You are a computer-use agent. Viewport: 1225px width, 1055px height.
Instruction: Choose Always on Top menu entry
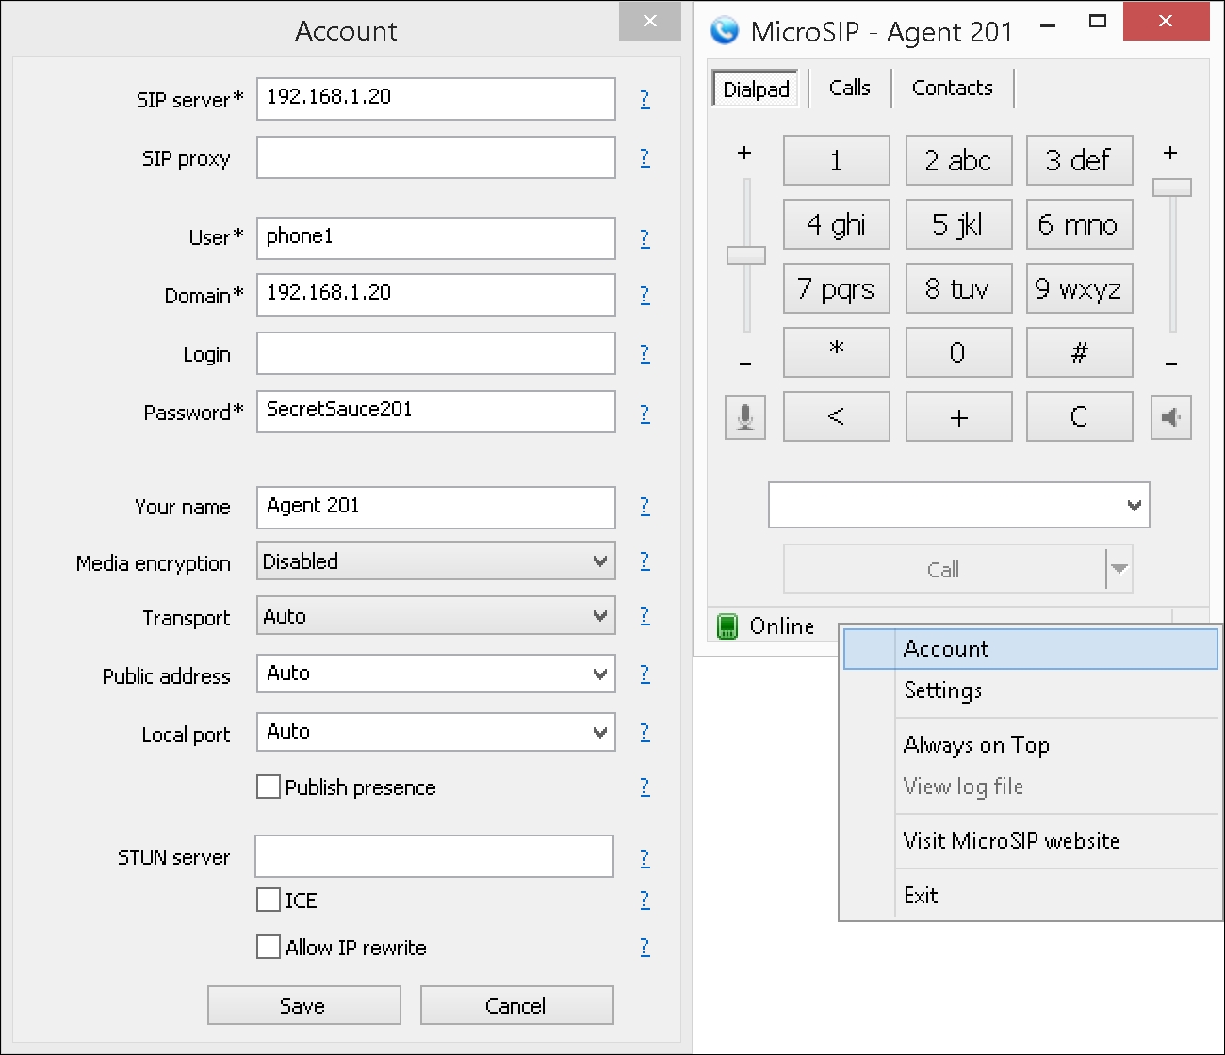tap(1031, 745)
